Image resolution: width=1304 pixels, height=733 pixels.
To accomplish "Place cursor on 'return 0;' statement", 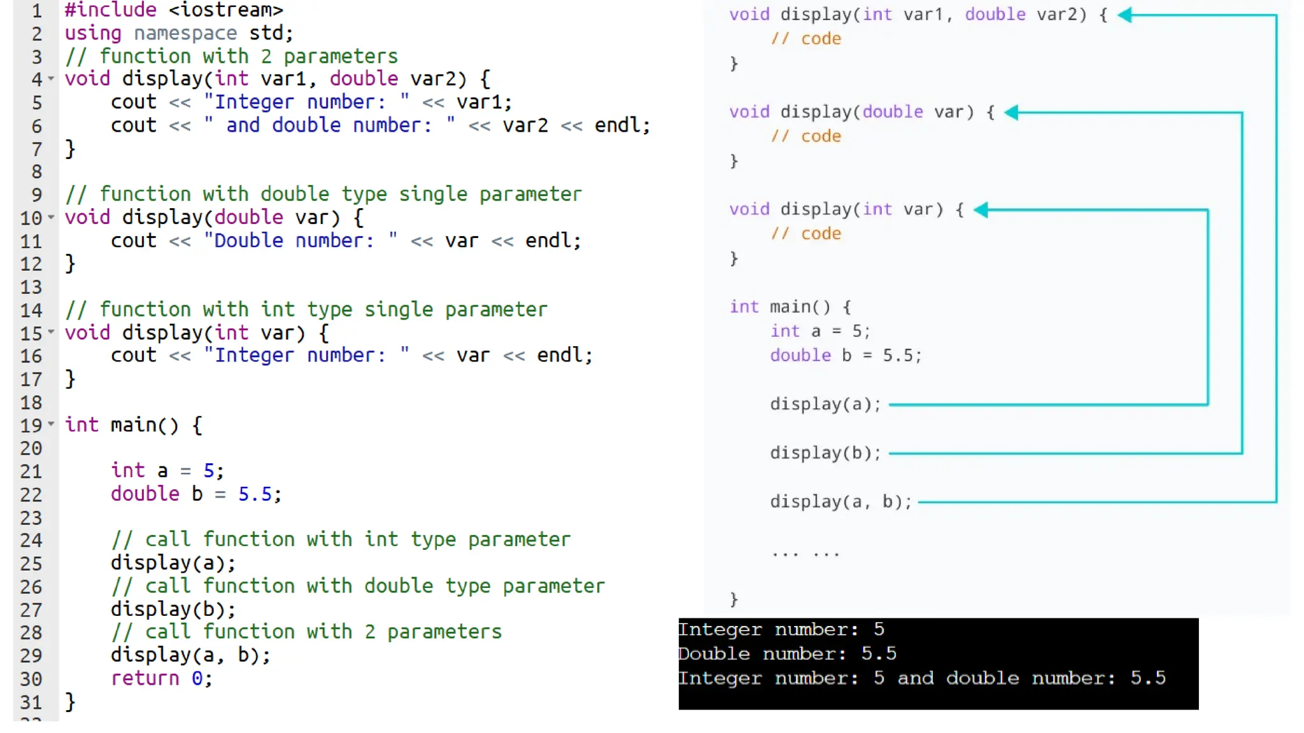I will pos(161,678).
